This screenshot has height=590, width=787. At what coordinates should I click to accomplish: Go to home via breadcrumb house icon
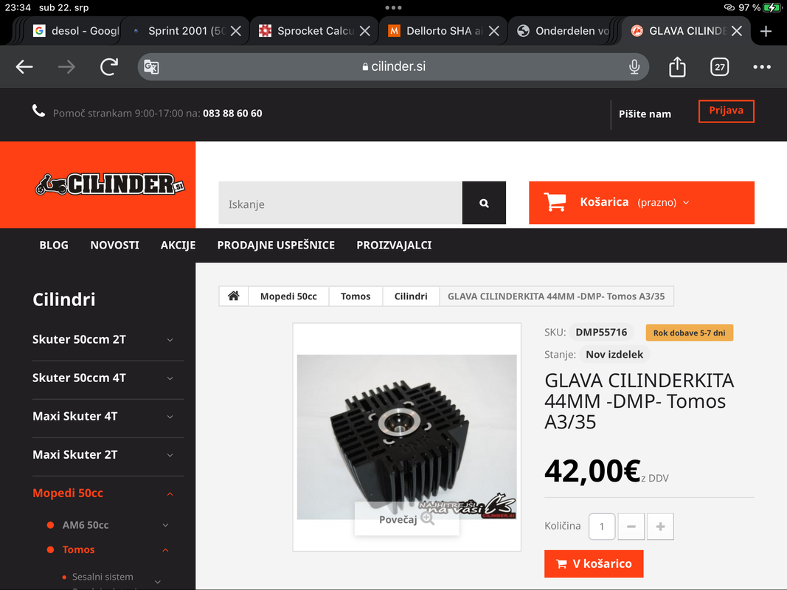(x=233, y=296)
